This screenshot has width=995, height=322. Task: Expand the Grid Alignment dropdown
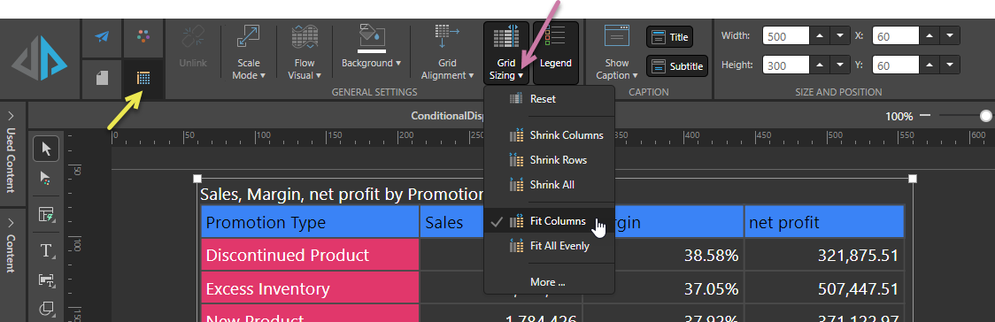(447, 52)
